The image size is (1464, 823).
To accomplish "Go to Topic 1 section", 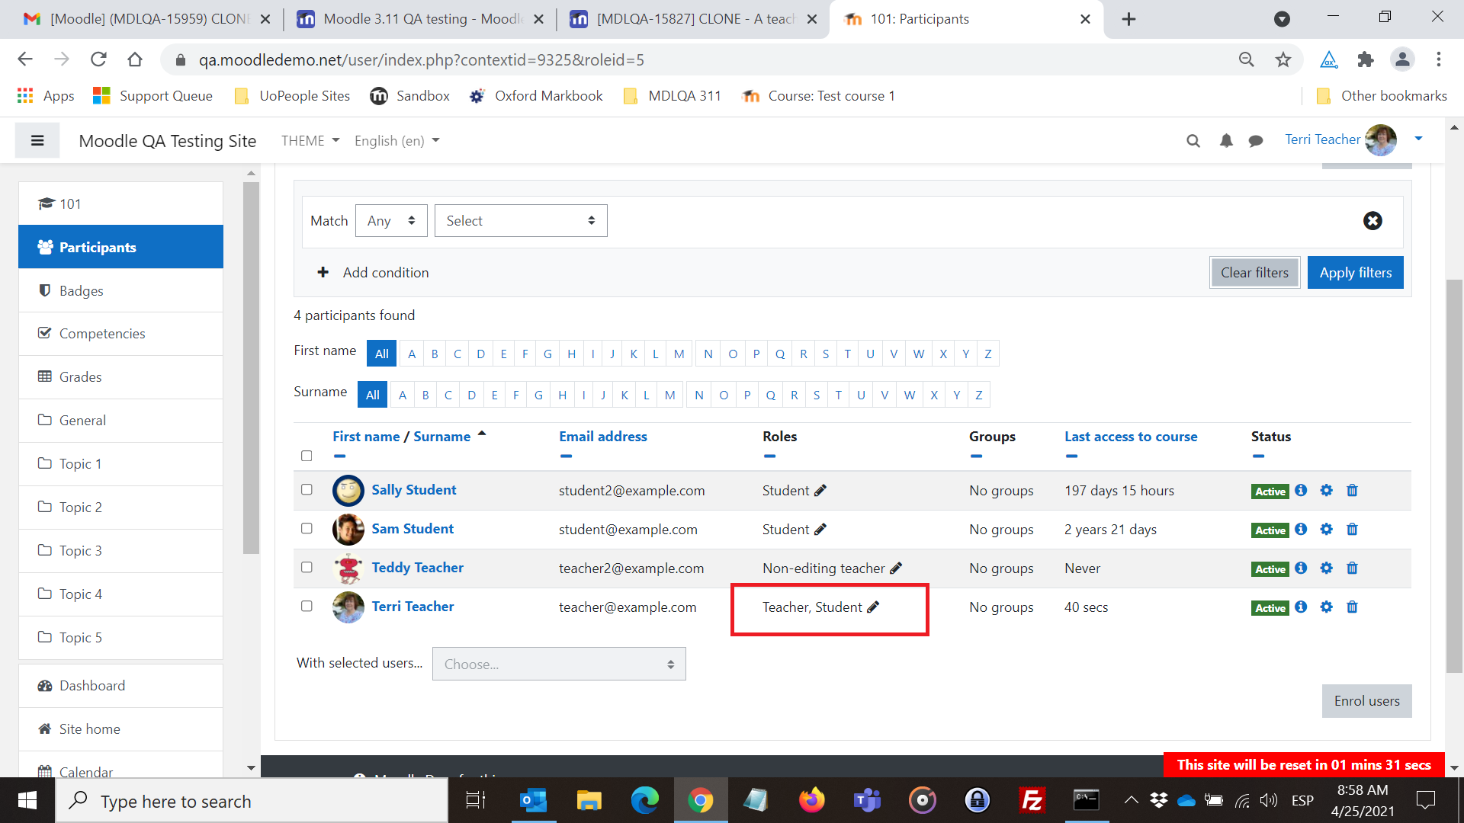I will 120,464.
